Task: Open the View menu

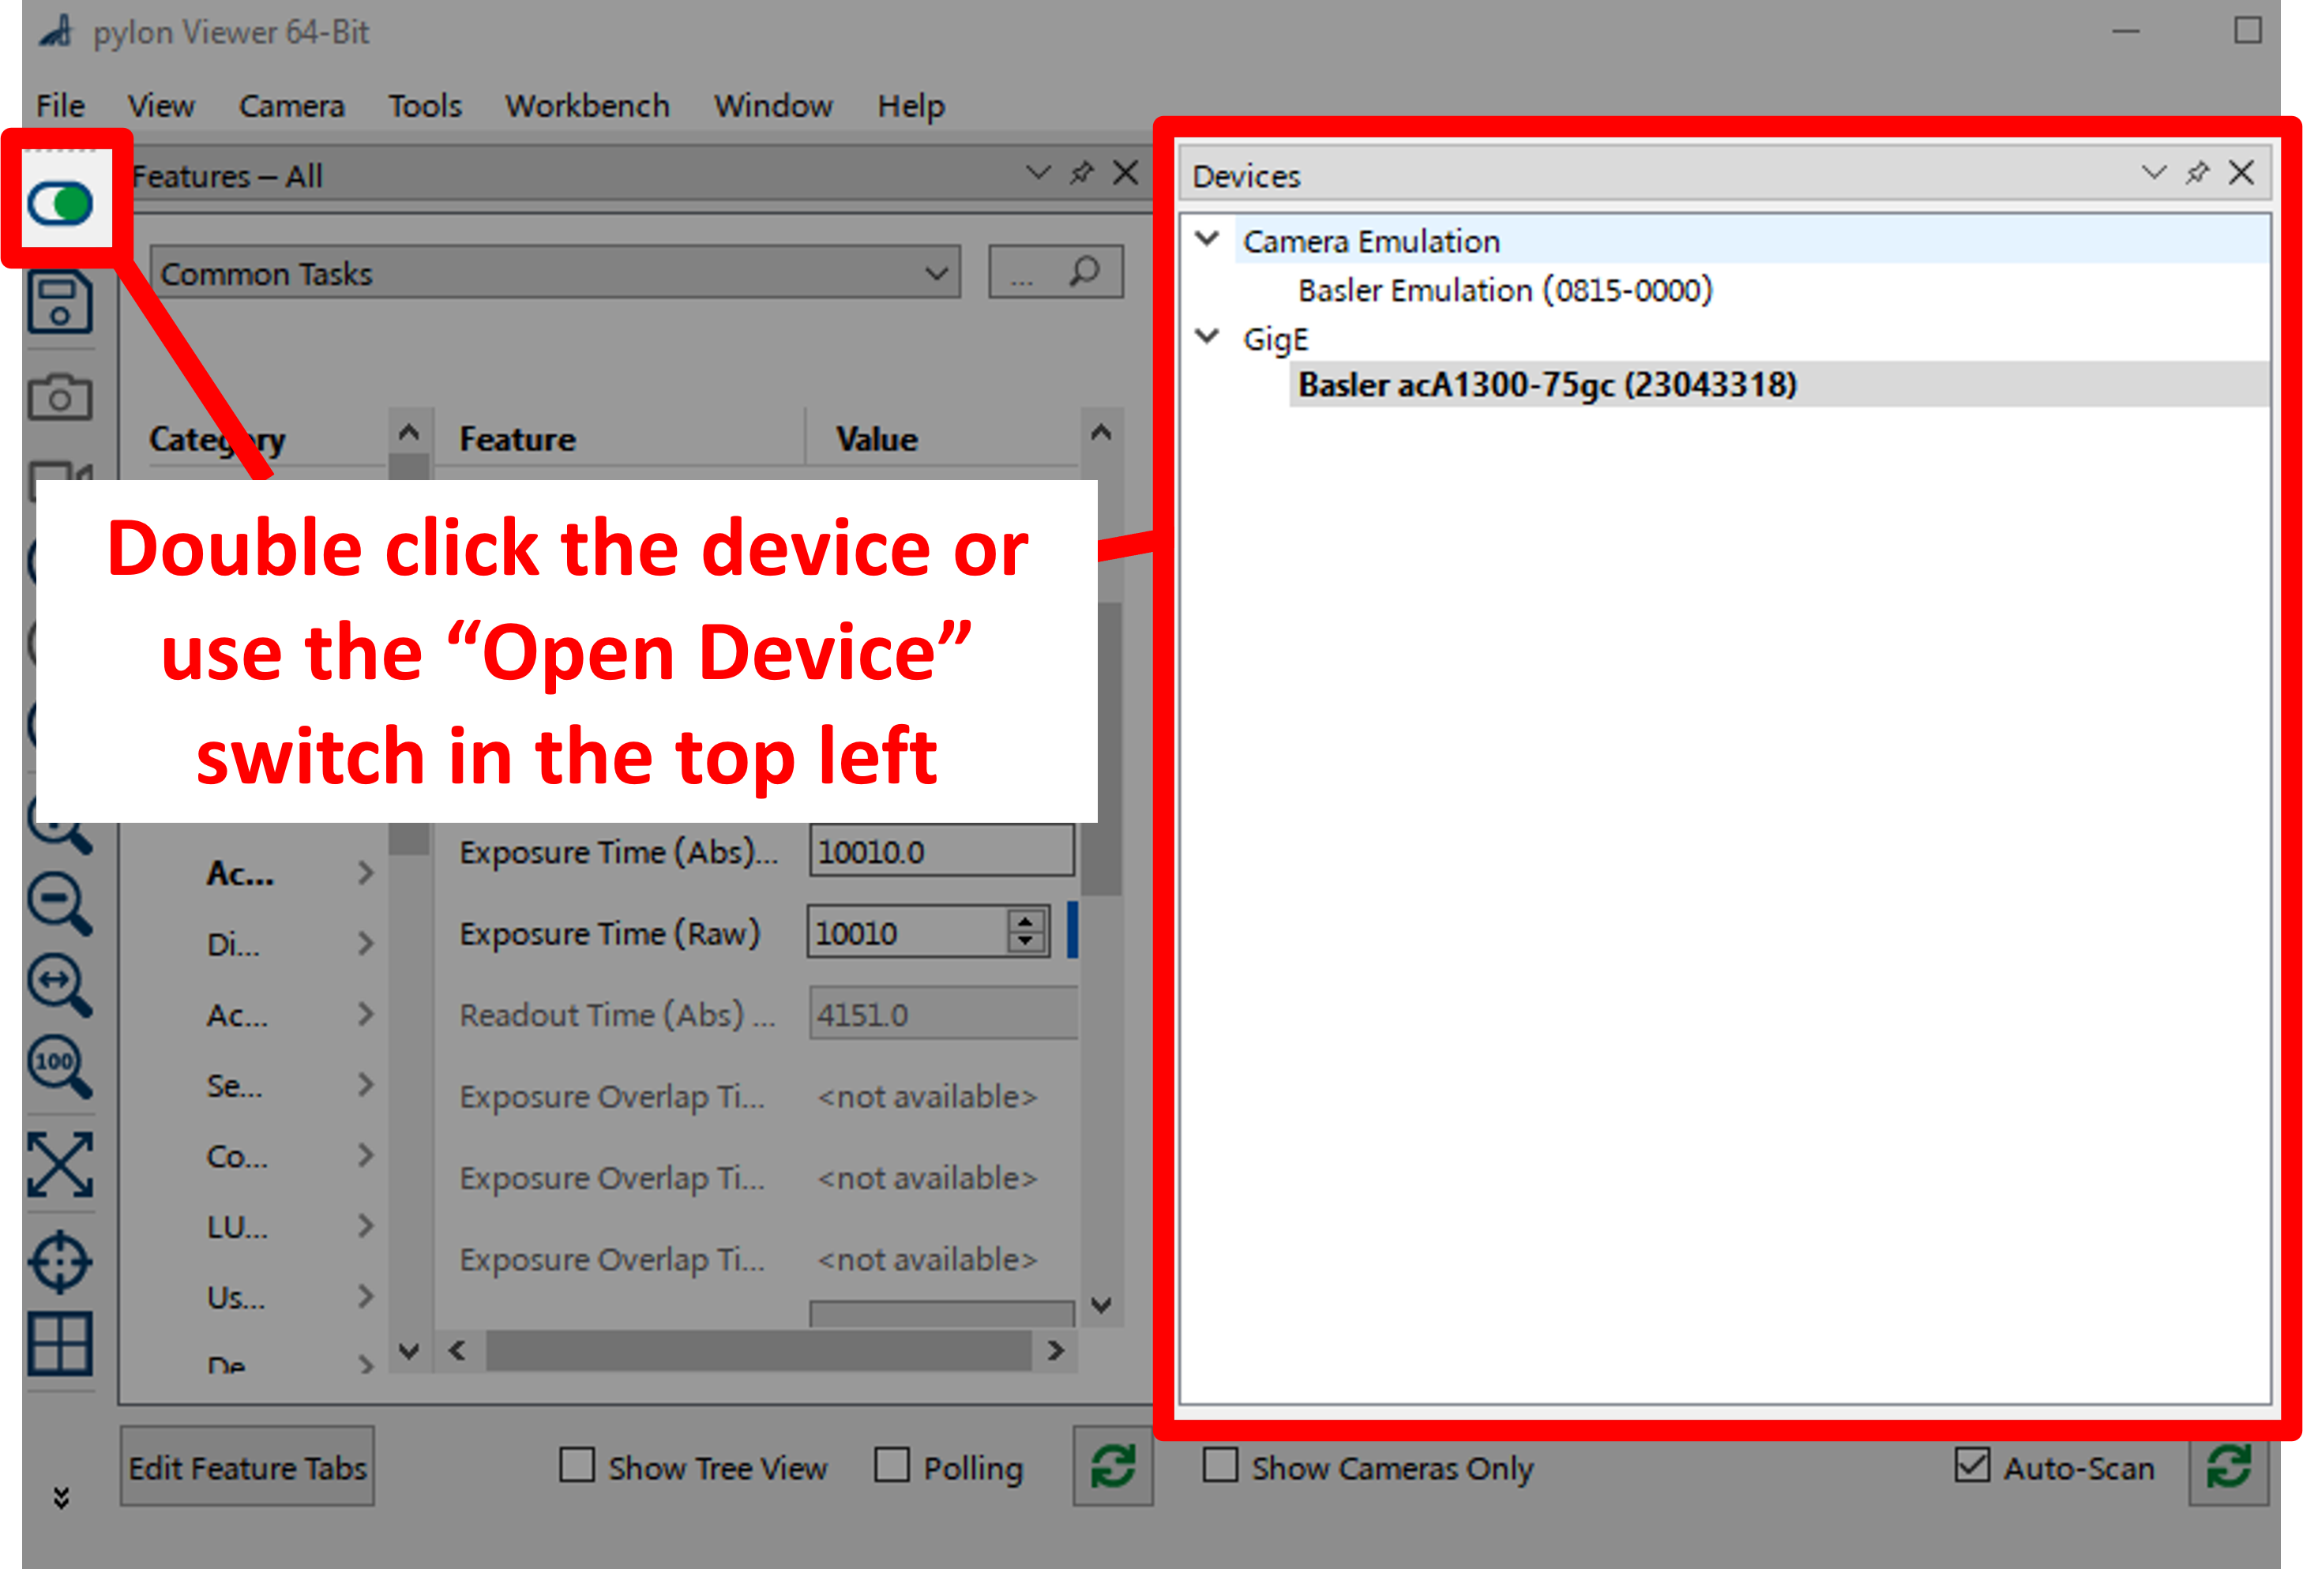Action: click(160, 105)
